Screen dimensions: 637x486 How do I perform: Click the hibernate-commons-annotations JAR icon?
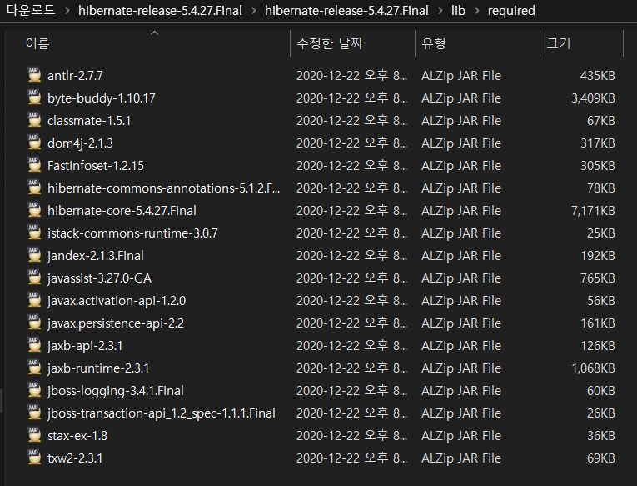click(x=34, y=188)
